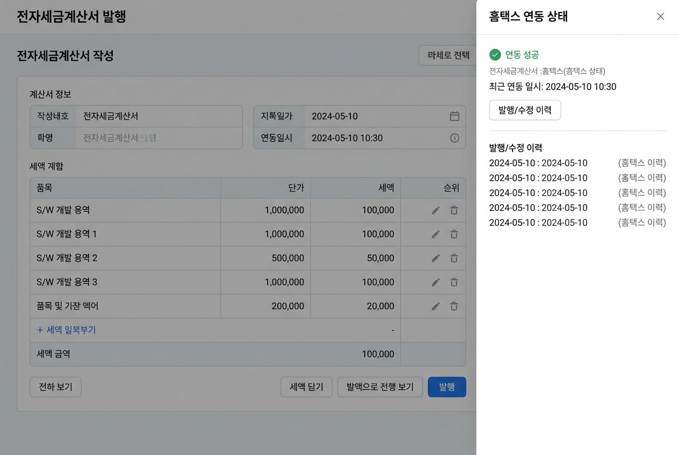Delete the S/W 개발 용역 2 row
The image size is (679, 455).
(454, 258)
